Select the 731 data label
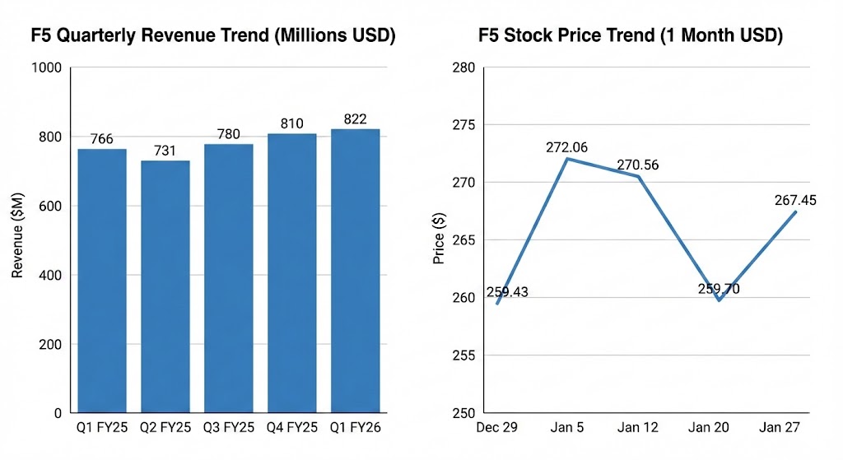Screen dimensions: 843x460 pos(165,151)
